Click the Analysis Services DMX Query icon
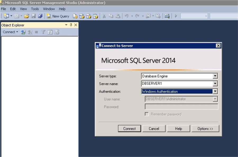Screen dimensions: 238x157 (x=89, y=16)
